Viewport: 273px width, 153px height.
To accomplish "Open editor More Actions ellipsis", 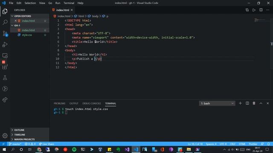I will (x=268, y=10).
